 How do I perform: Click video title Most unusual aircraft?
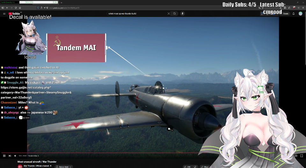pos(37,162)
